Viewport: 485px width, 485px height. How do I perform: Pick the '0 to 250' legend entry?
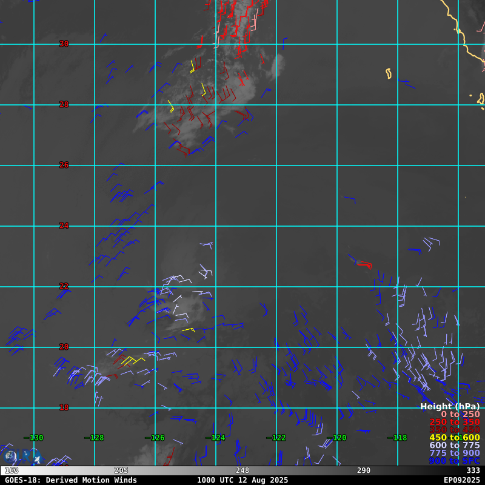(x=461, y=415)
